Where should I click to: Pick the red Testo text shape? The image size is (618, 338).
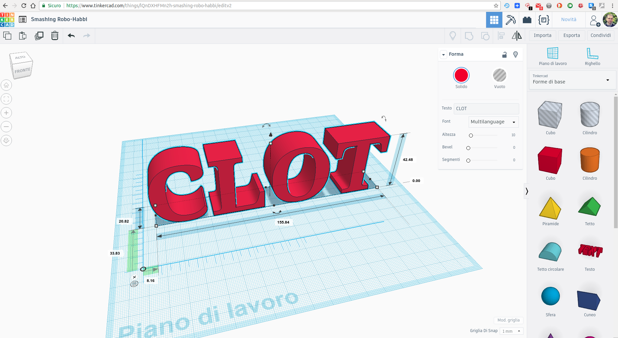point(590,251)
